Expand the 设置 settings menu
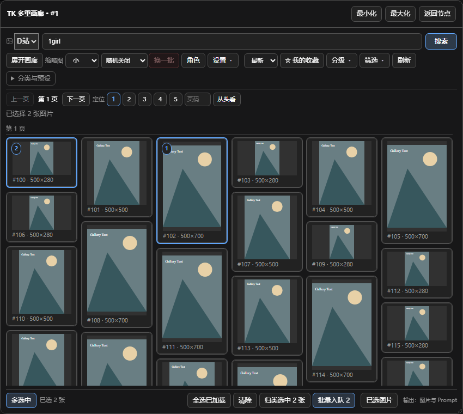The height and width of the screenshot is (414, 463). tap(223, 60)
